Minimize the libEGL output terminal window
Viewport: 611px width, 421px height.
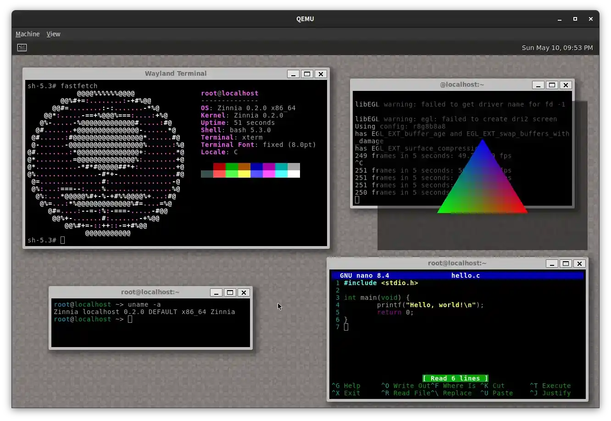pyautogui.click(x=539, y=85)
